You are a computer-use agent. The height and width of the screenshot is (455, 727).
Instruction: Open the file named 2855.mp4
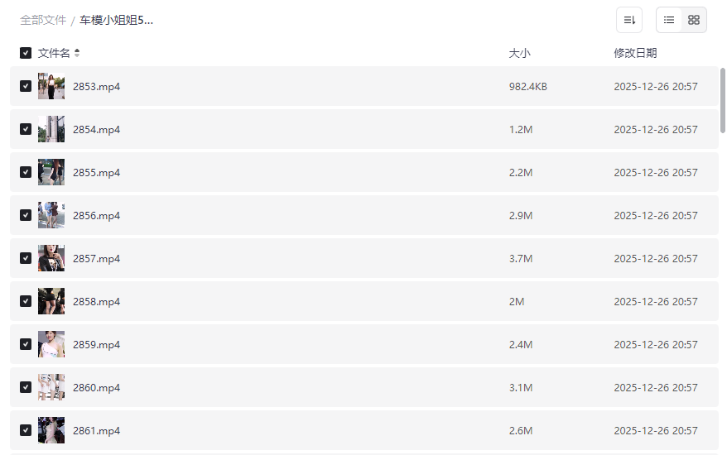coord(96,172)
